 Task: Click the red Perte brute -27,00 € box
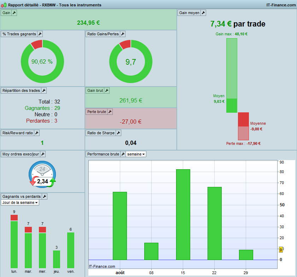(131, 118)
